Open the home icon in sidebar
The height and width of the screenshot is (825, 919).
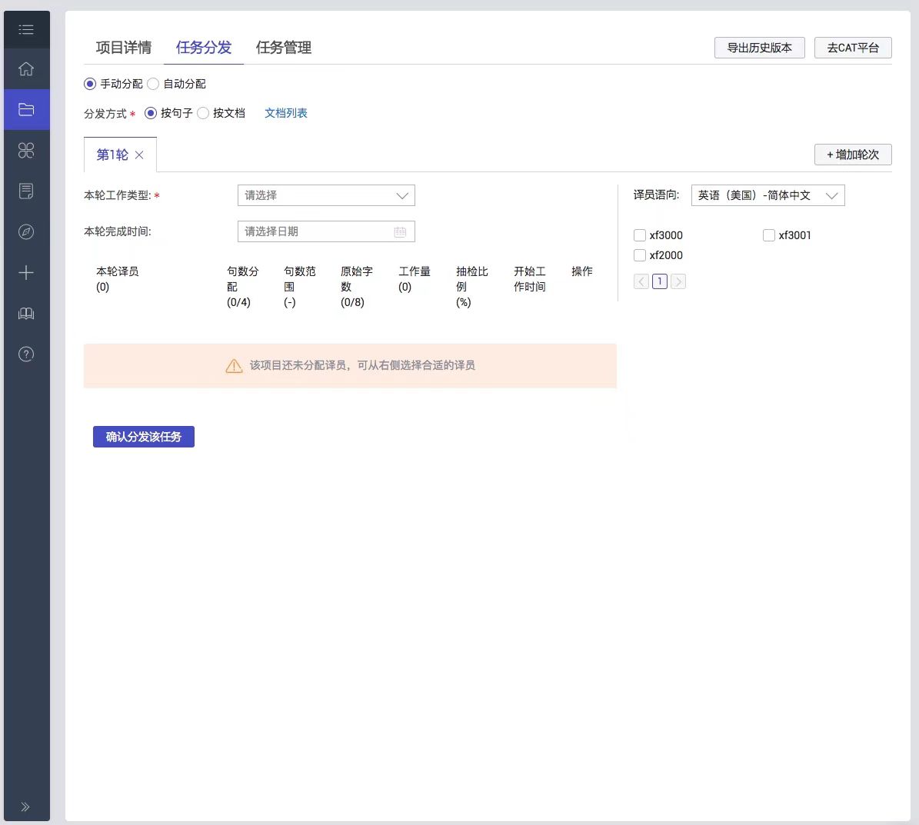[26, 69]
